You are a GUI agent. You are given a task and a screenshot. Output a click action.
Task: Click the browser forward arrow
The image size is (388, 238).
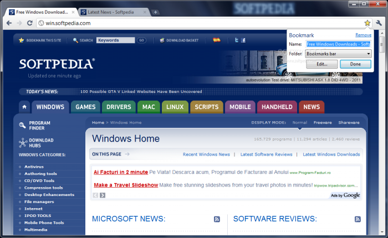pos(19,23)
